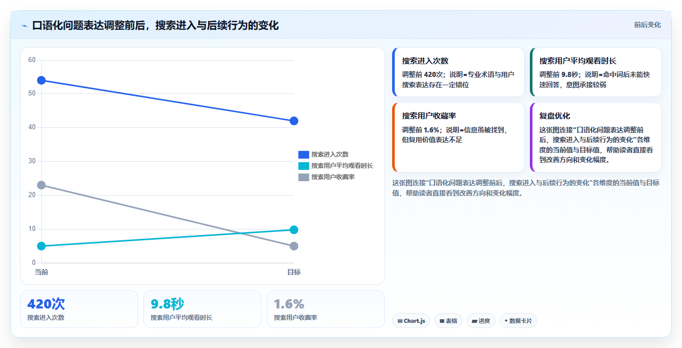Image resolution: width=682 pixels, height=348 pixels.
Task: Click the 前后变化 label in the header
Action: click(x=647, y=25)
